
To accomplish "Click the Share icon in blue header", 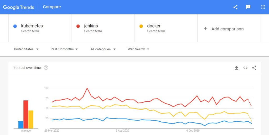I will click(235, 7).
